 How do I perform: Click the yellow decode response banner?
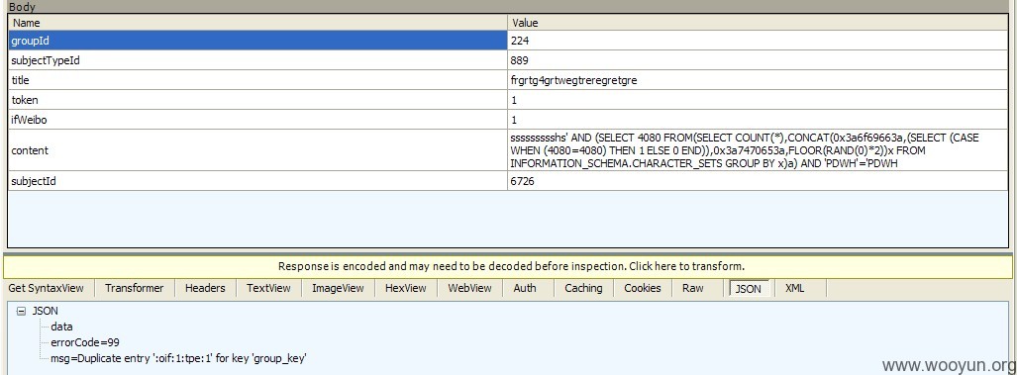[x=508, y=266]
